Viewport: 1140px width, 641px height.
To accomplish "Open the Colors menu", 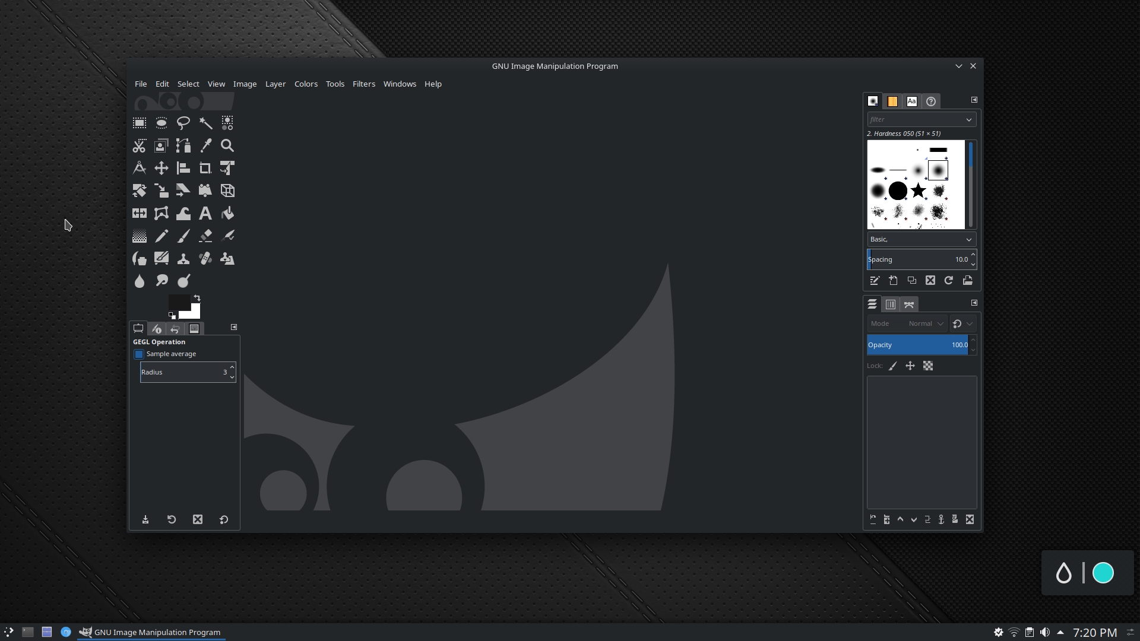I will coord(306,84).
